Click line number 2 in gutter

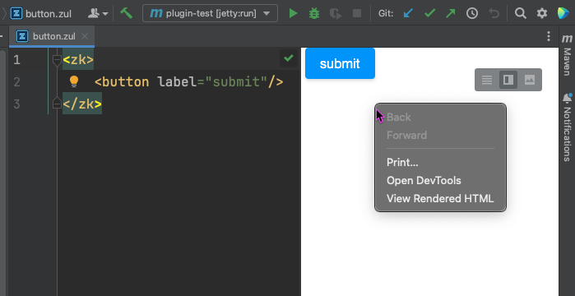click(16, 81)
